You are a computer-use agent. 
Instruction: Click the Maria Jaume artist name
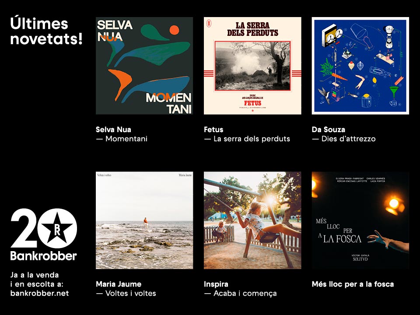(119, 284)
